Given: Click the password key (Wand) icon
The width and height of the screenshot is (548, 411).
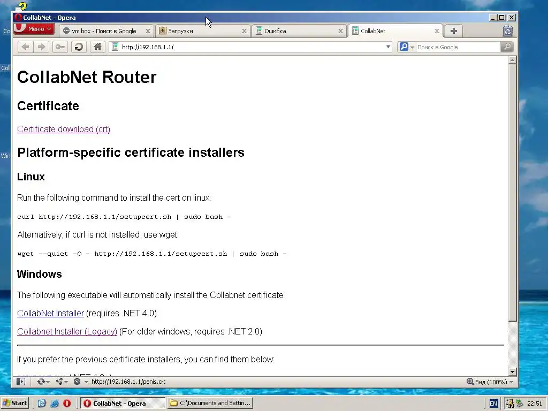Looking at the screenshot, I should [x=60, y=47].
